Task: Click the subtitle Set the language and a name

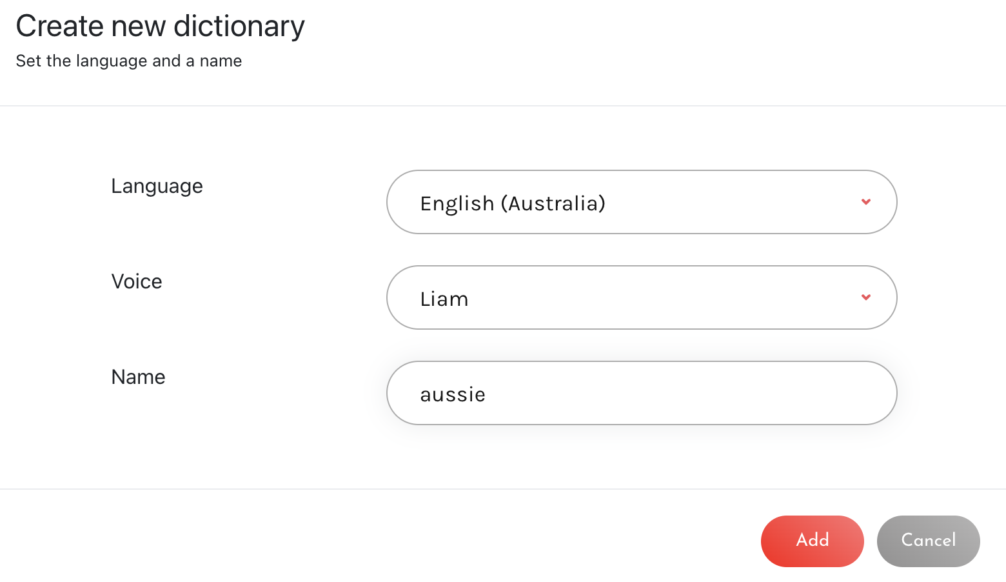Action: pos(129,61)
